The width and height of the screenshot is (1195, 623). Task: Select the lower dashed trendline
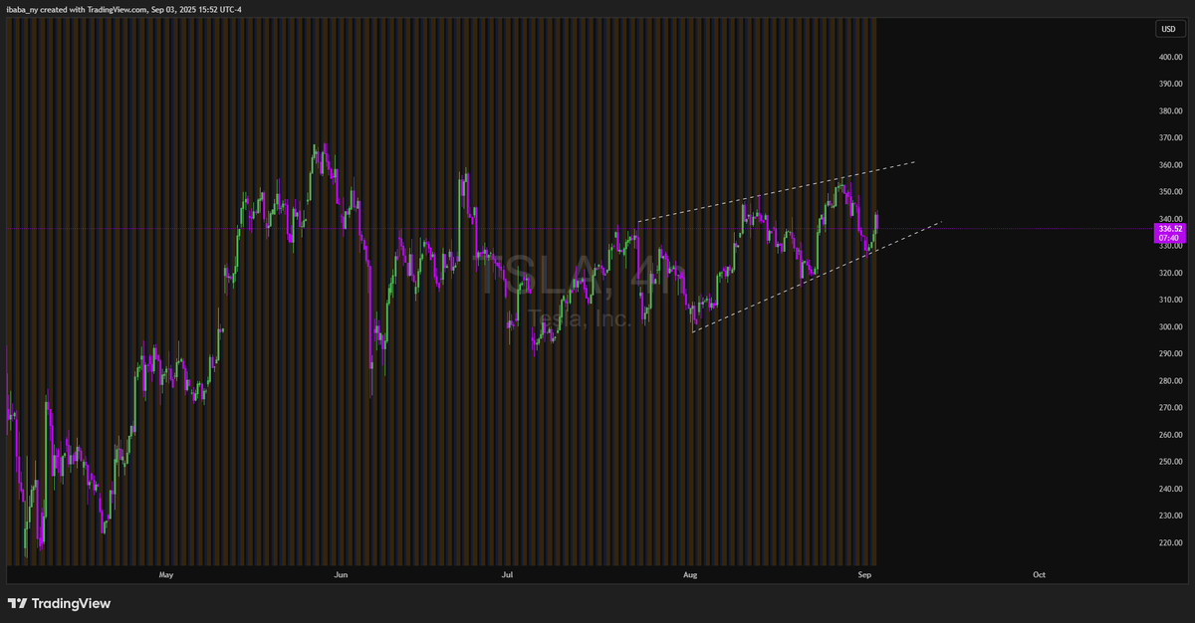pyautogui.click(x=817, y=276)
